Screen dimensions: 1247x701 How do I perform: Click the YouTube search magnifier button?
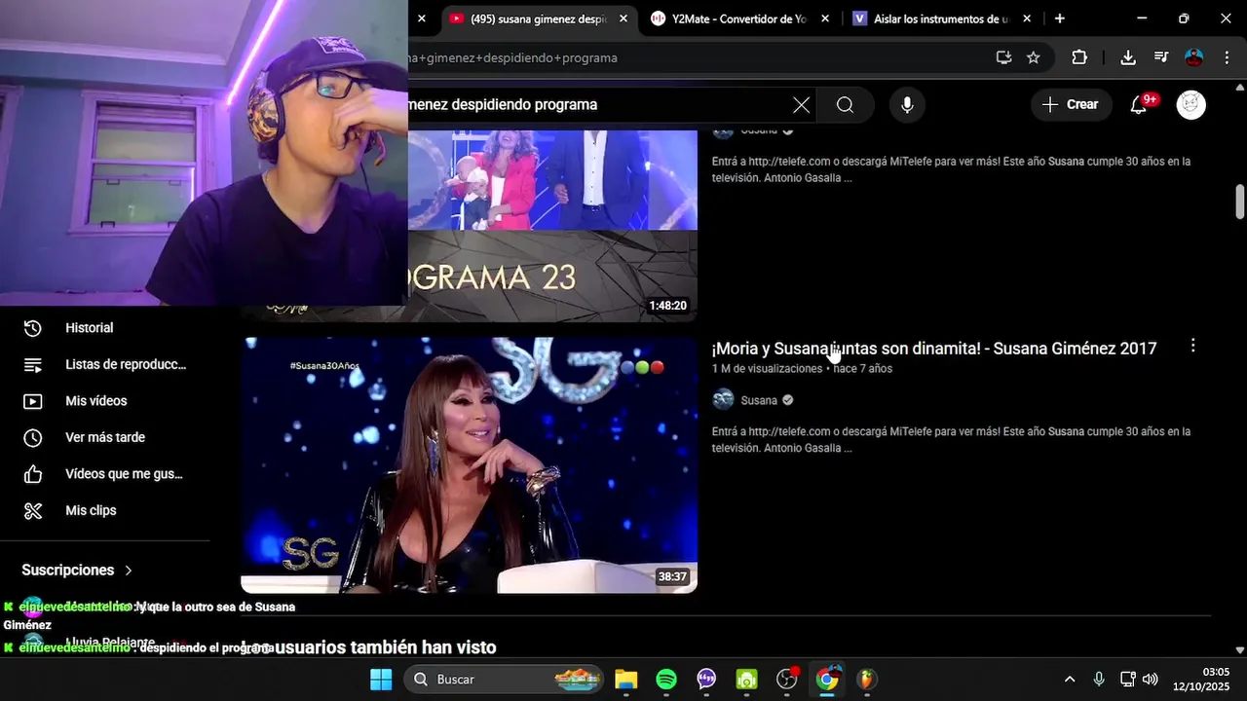click(845, 105)
